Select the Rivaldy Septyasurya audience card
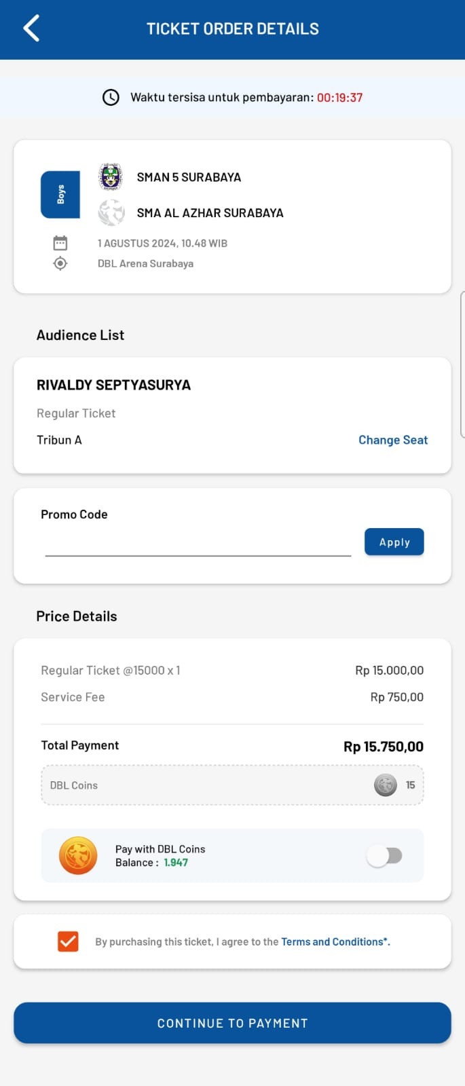465x1086 pixels. pos(232,415)
